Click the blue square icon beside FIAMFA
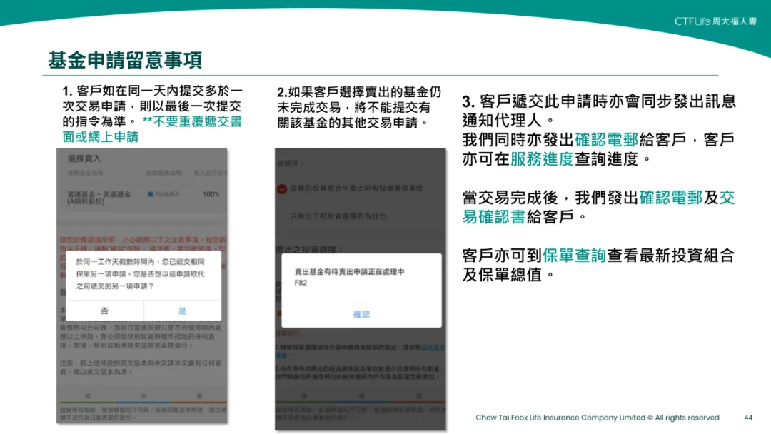 click(149, 195)
